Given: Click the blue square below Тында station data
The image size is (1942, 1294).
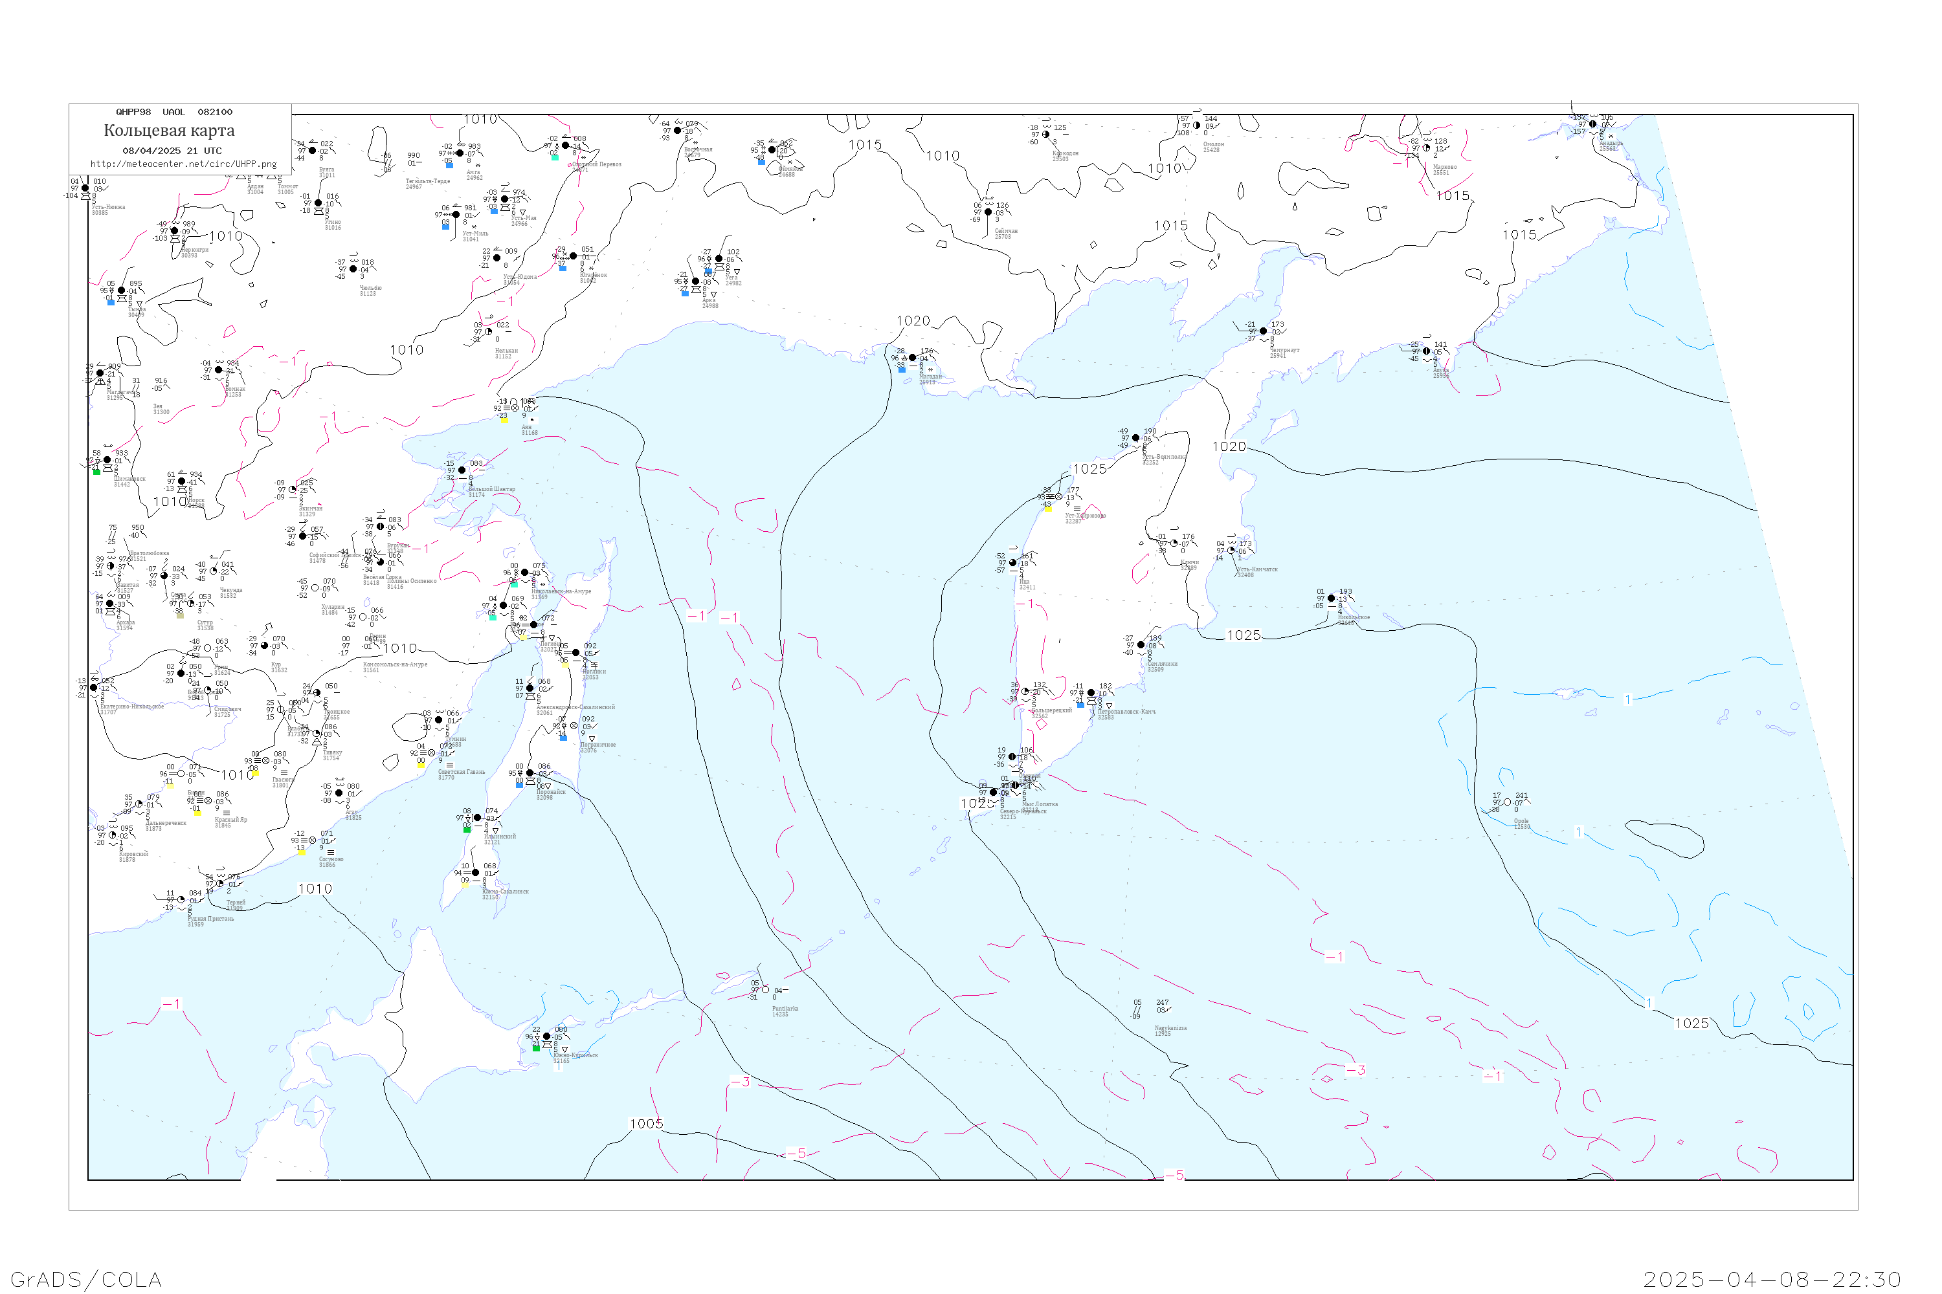Looking at the screenshot, I should (111, 302).
